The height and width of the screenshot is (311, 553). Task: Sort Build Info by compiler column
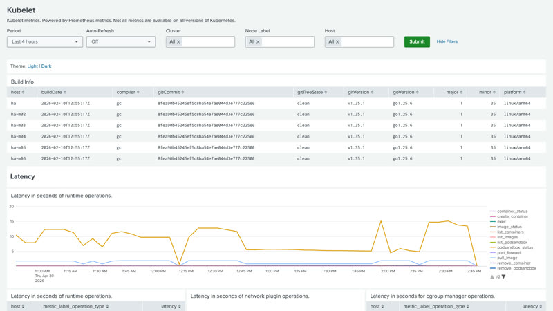click(x=128, y=92)
